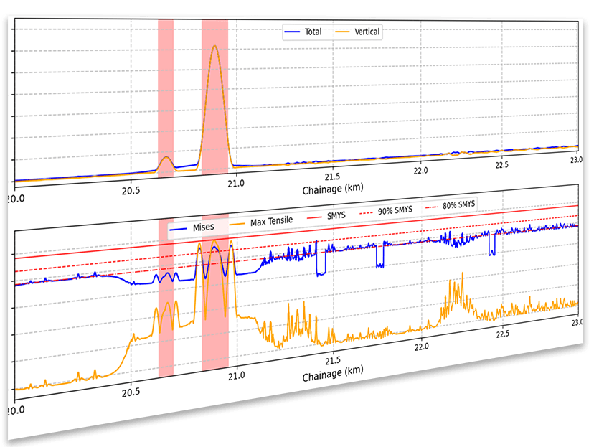This screenshot has height=447, width=594.
Task: Click the "80% SMYS" legend label
Action: tap(458, 205)
